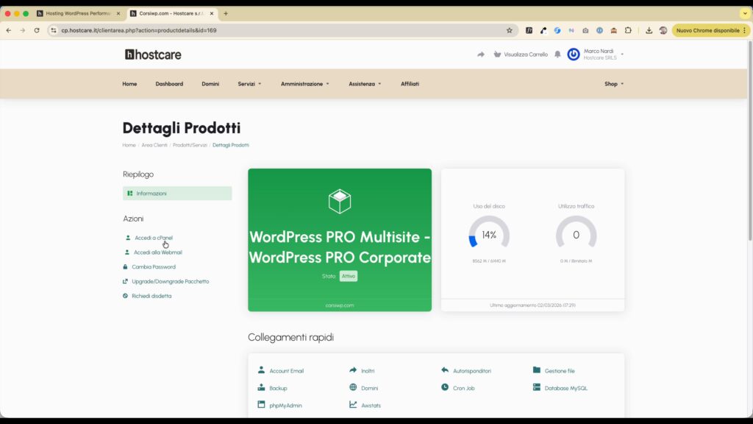
Task: Click the Accedi a cPanel link
Action: coord(153,238)
